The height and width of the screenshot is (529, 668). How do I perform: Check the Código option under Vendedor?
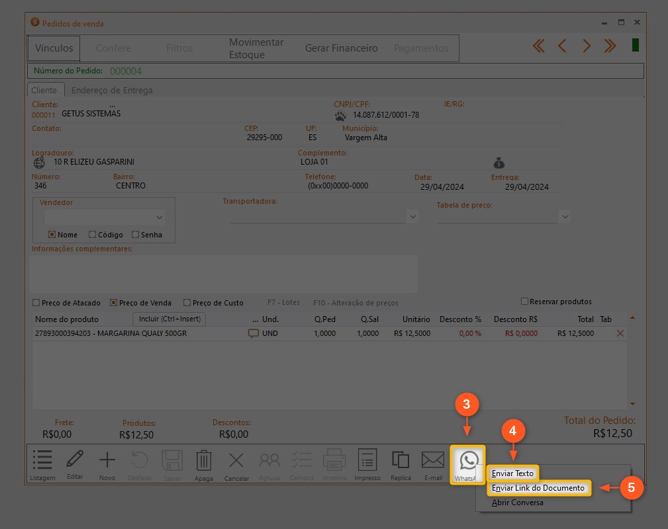[93, 235]
